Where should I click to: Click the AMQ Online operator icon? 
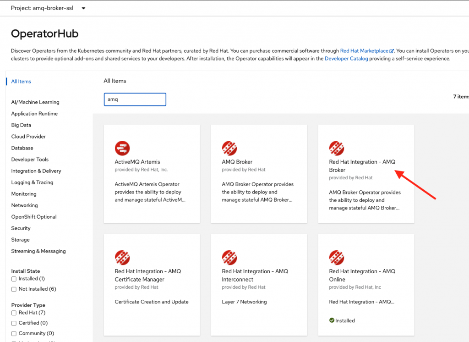coord(337,258)
